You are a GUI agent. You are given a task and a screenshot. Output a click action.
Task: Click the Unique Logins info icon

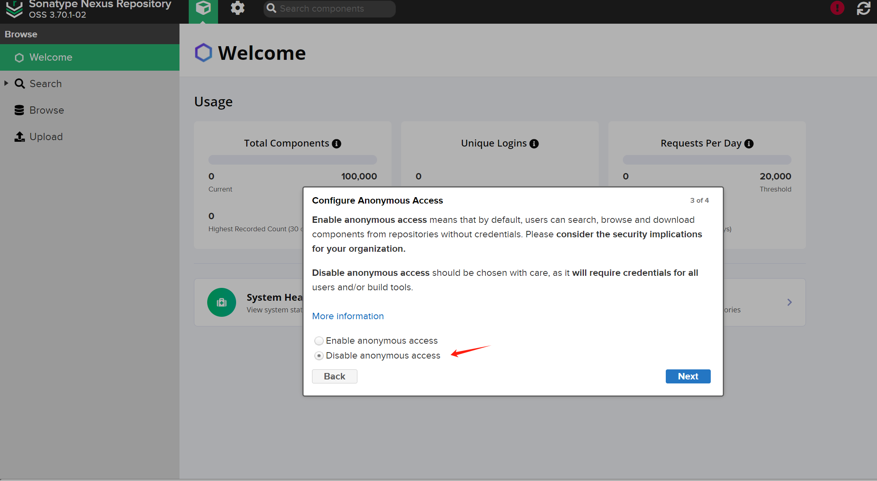coord(534,144)
